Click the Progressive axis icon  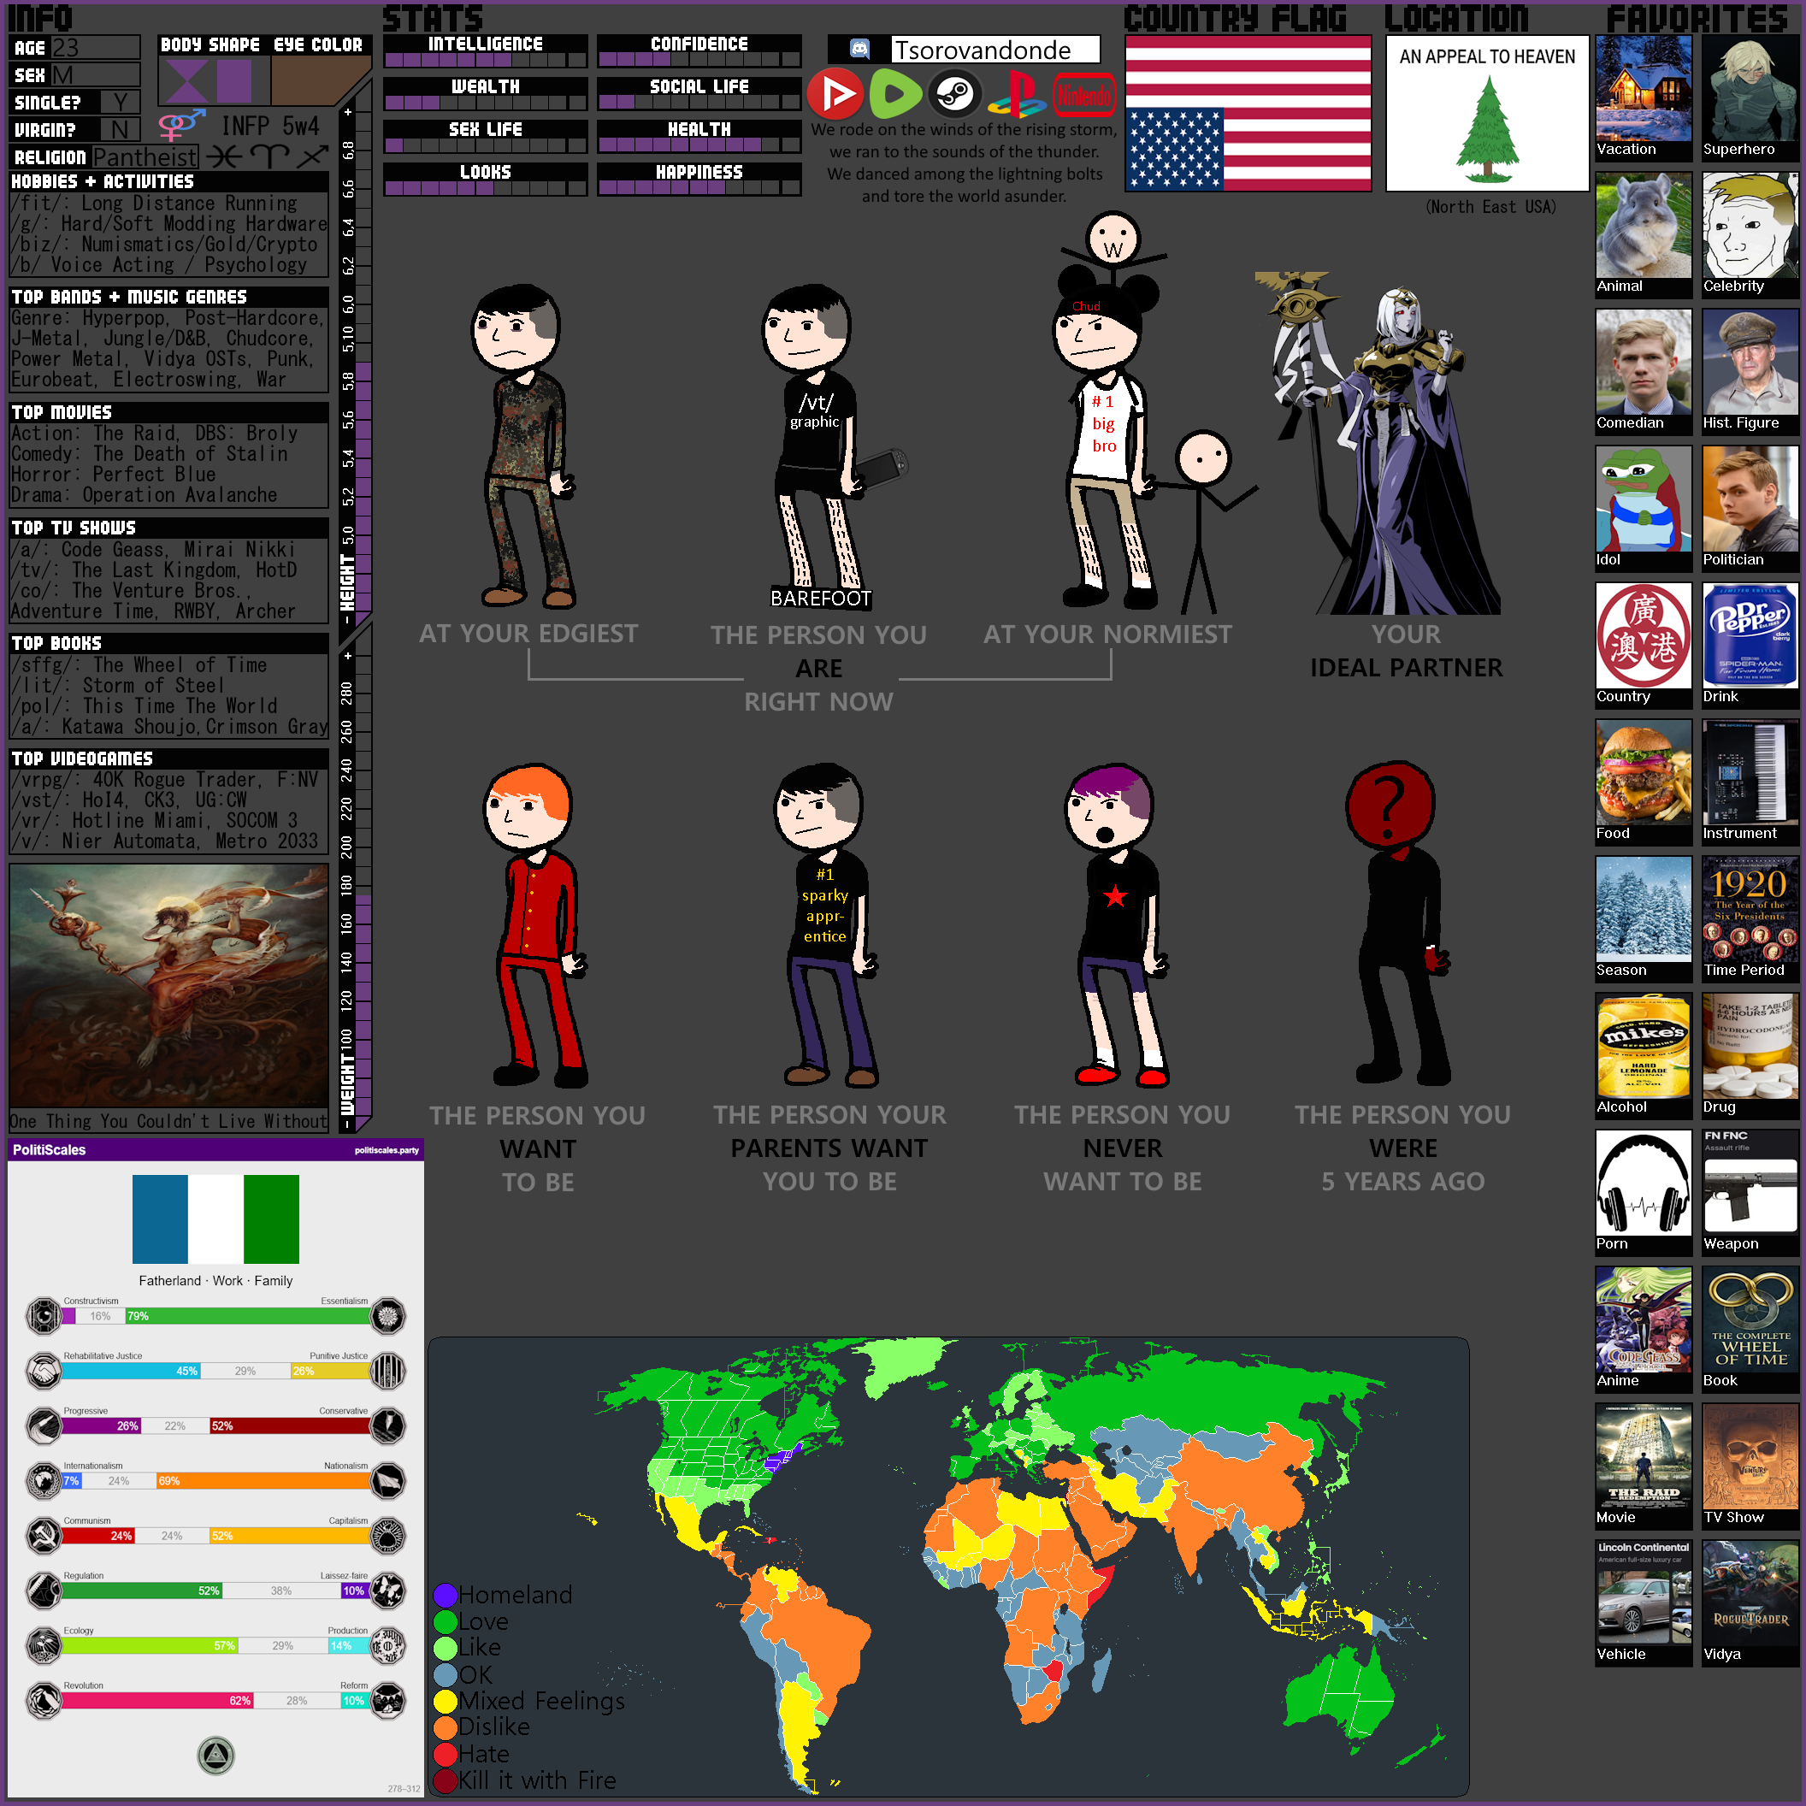(x=43, y=1425)
